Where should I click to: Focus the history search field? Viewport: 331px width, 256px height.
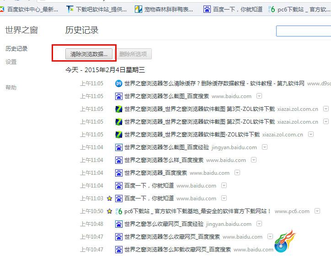(304, 31)
